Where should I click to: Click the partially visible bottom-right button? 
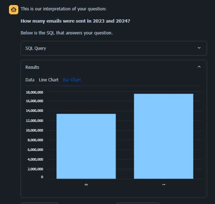[138, 203]
